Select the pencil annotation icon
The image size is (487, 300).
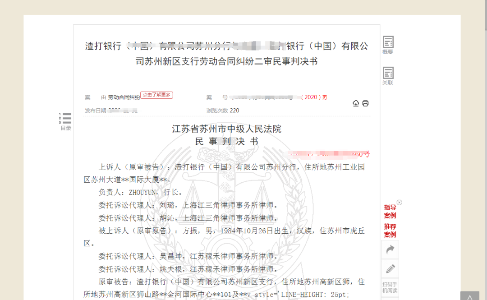(x=390, y=268)
